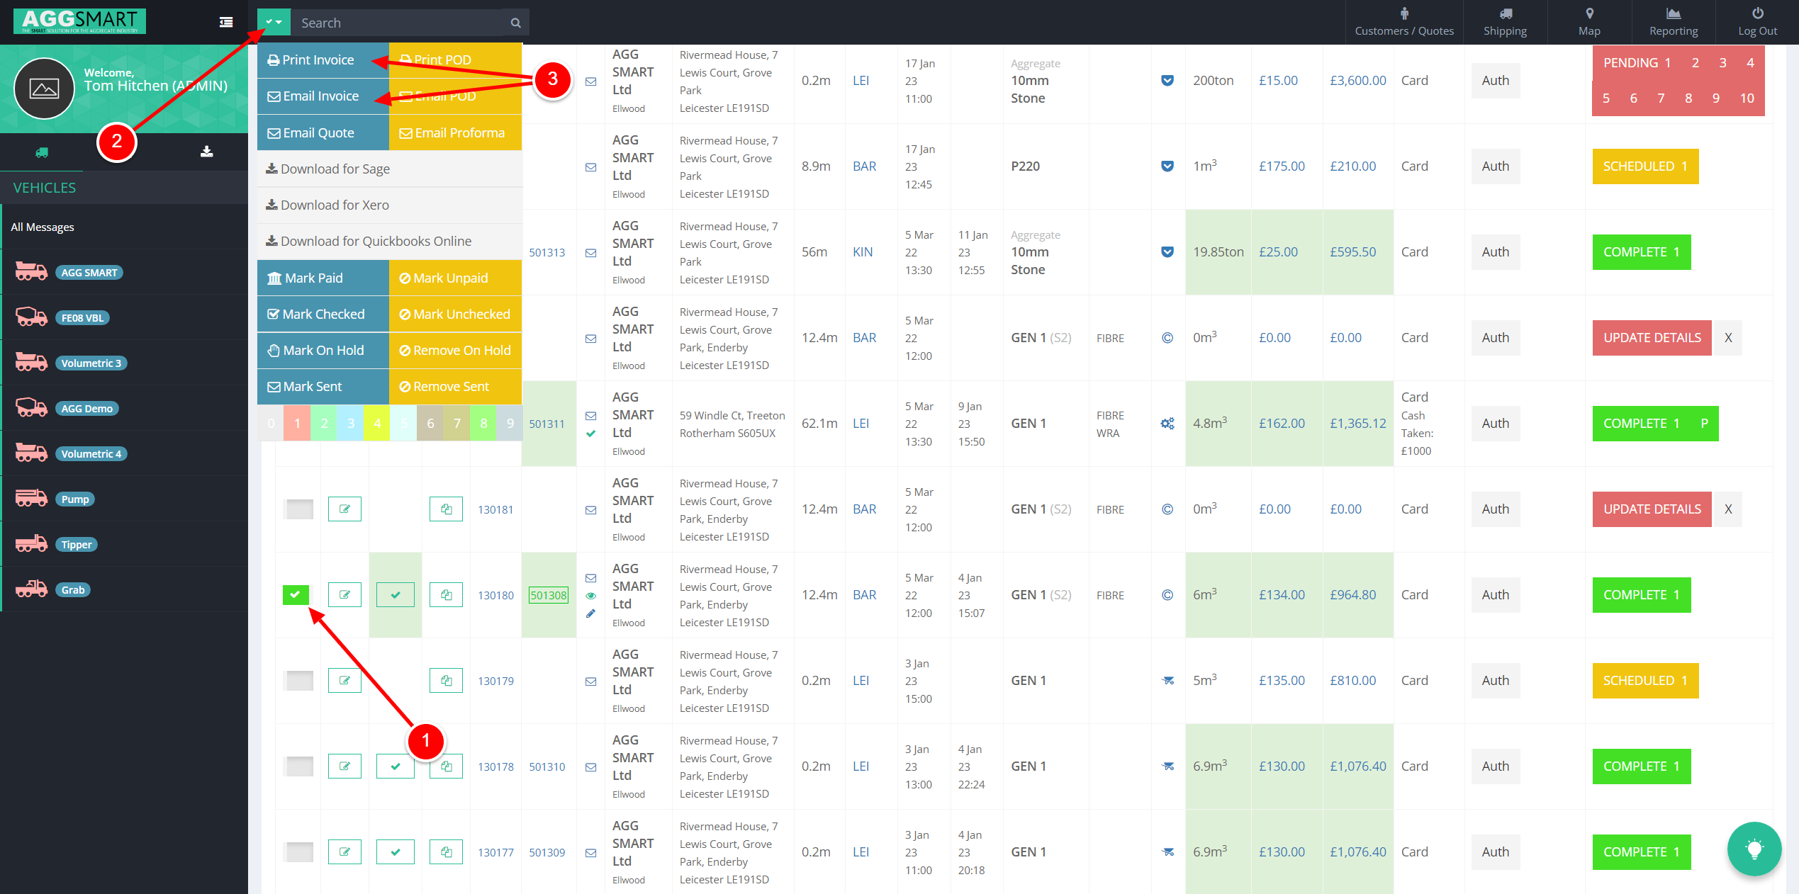The image size is (1799, 894).
Task: Pick the red colour swatch 1
Action: 297,423
